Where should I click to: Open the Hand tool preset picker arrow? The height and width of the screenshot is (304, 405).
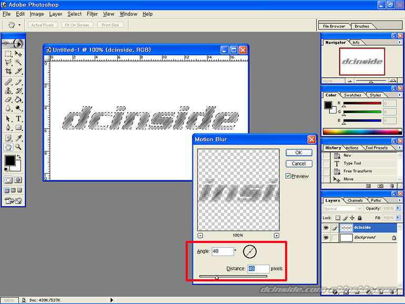(x=19, y=25)
